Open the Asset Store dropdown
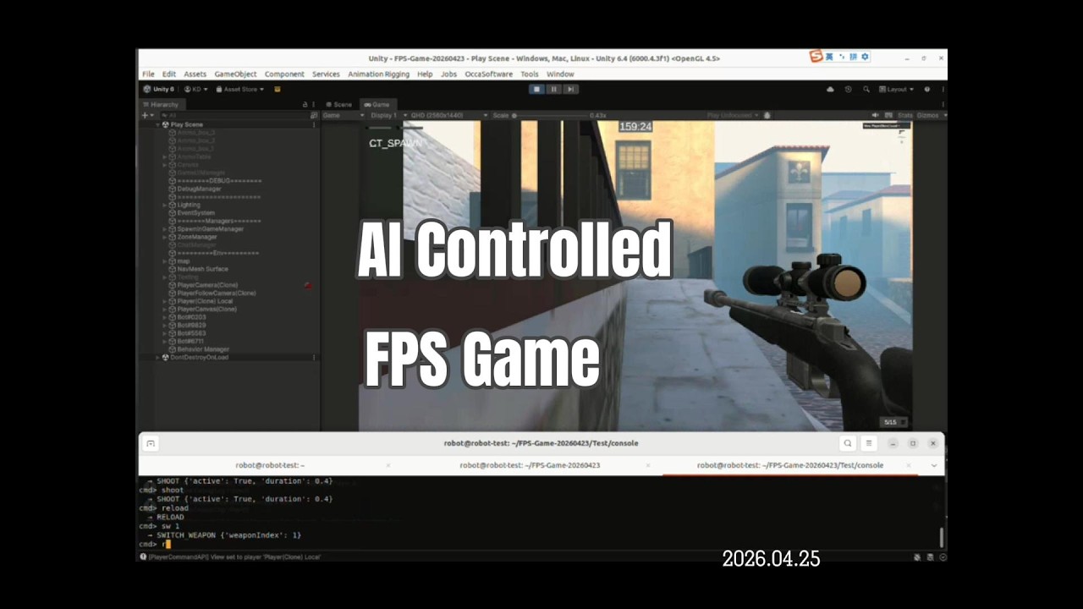Viewport: 1083px width, 609px height. tap(239, 89)
